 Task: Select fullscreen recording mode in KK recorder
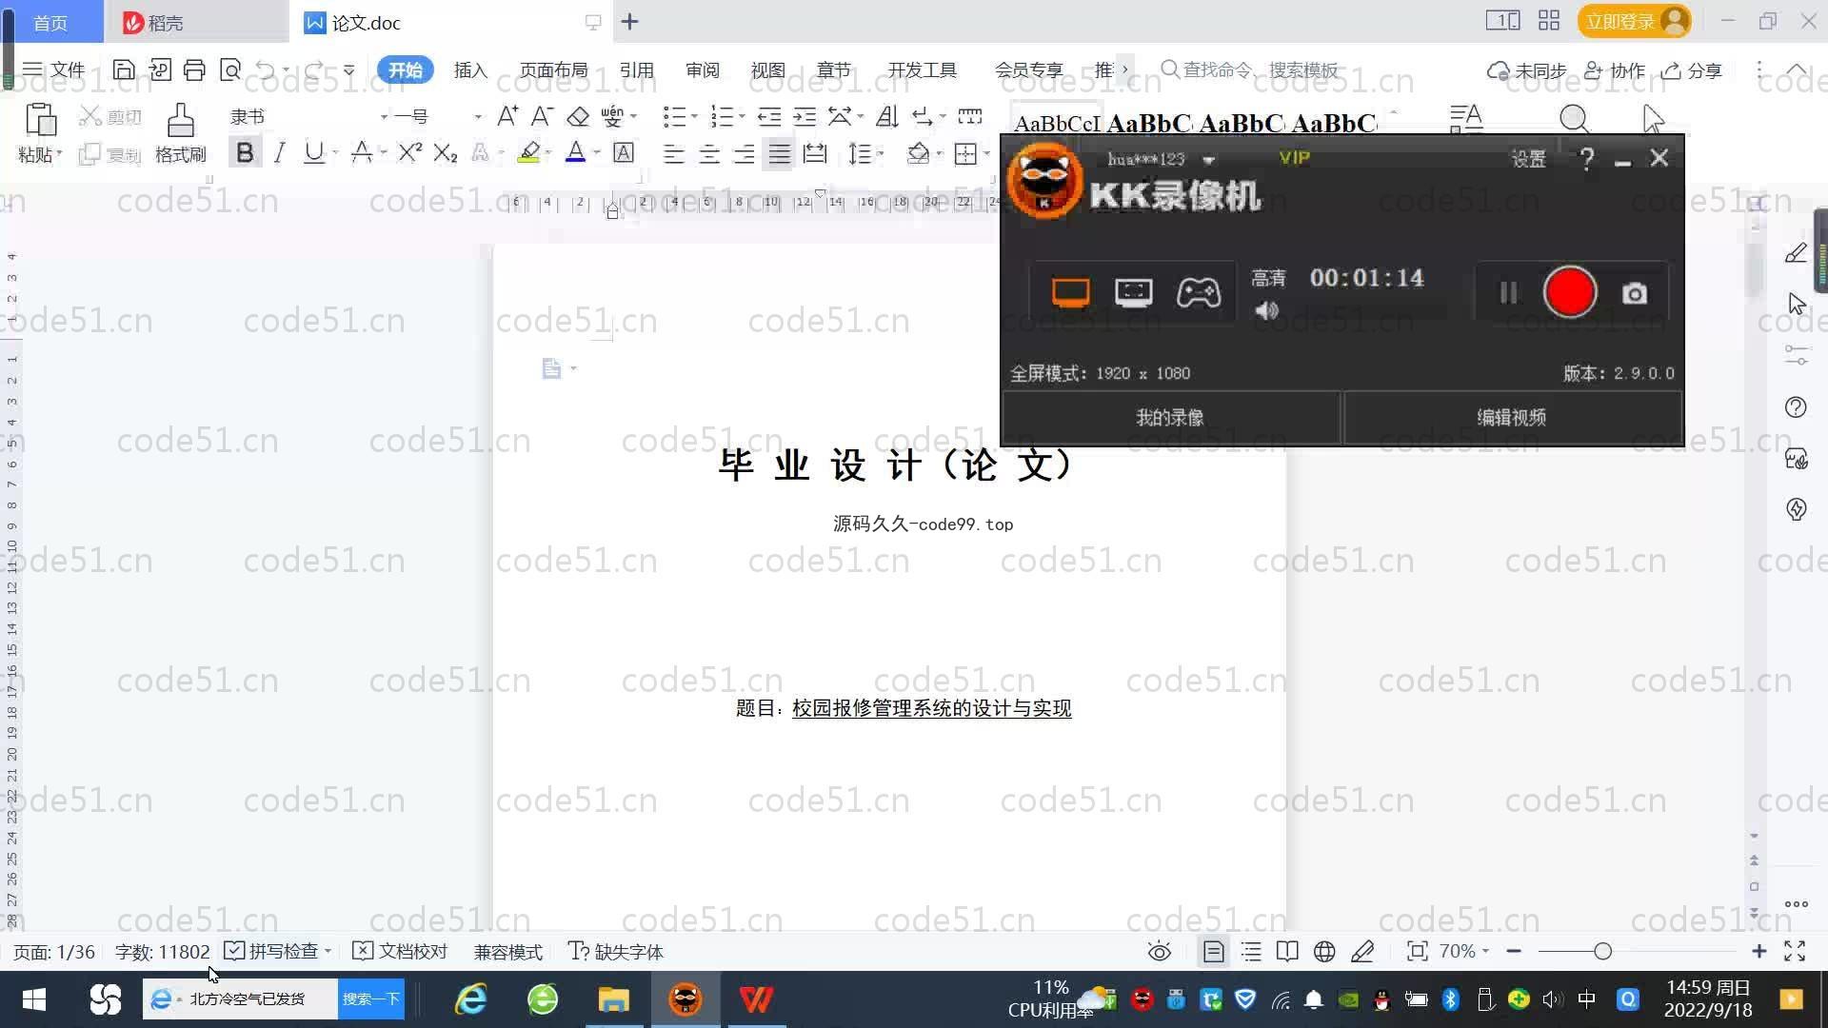coord(1070,292)
